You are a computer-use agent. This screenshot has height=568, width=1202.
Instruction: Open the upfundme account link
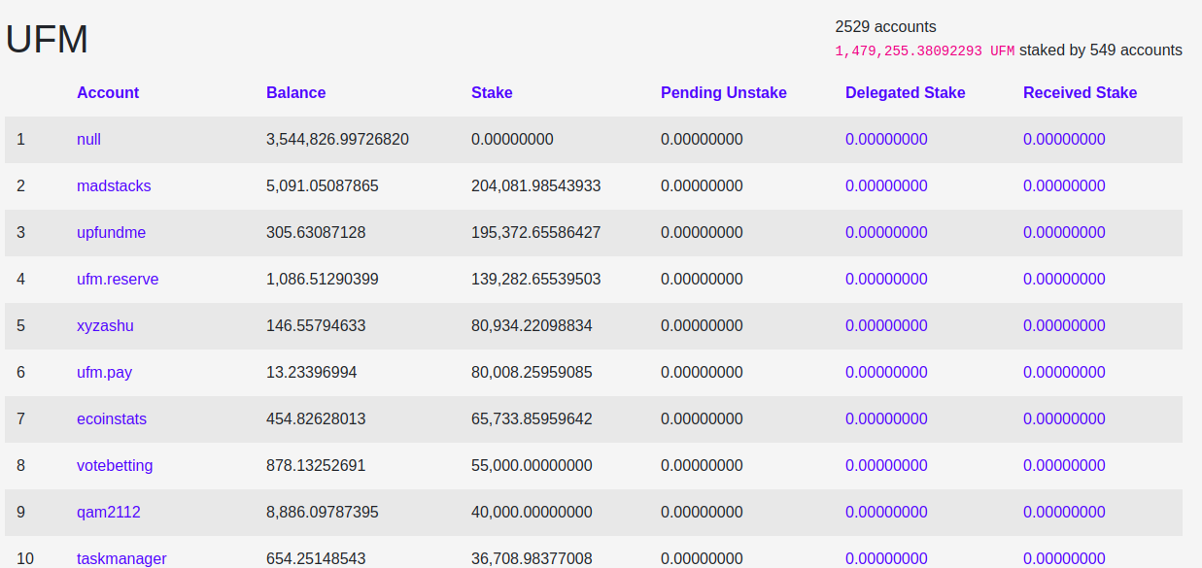pyautogui.click(x=111, y=233)
